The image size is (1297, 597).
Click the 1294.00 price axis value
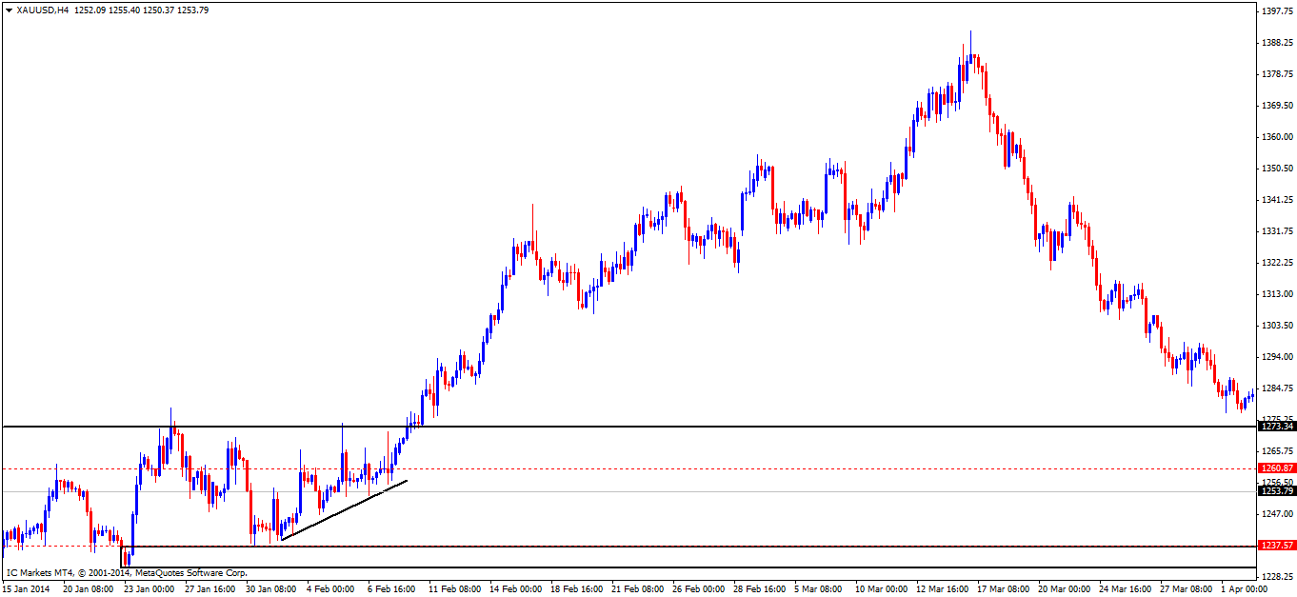tap(1276, 357)
